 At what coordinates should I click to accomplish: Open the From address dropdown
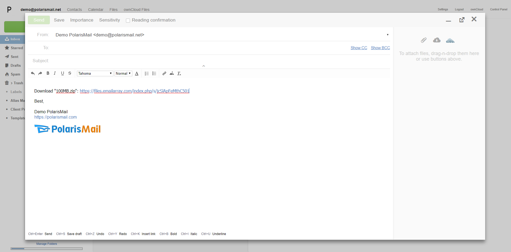(x=388, y=35)
